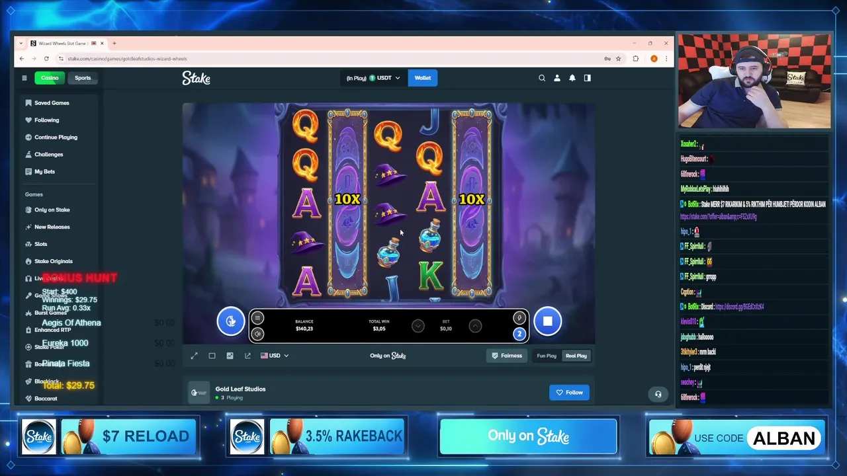
Task: Open the user profile icon
Action: pyautogui.click(x=557, y=78)
